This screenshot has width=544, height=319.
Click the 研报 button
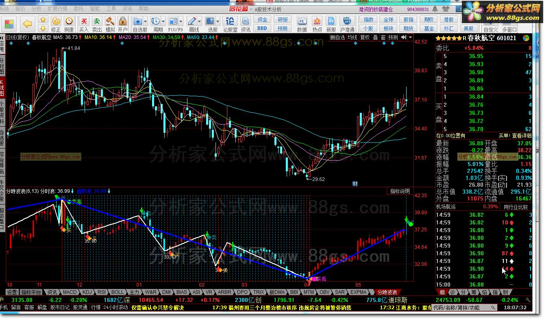tap(283, 20)
